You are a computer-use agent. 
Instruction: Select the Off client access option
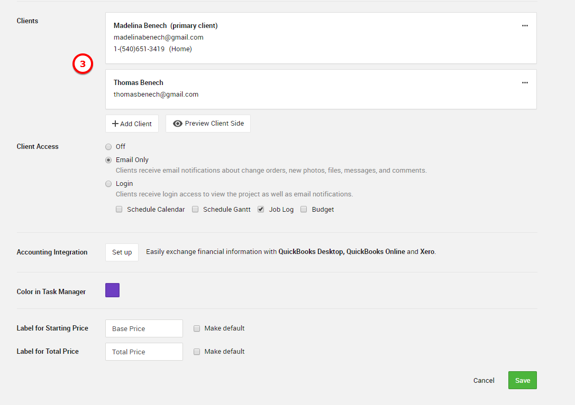click(108, 147)
